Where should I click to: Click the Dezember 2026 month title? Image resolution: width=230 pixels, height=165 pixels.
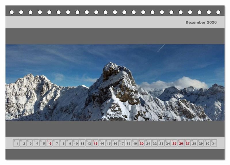pyautogui.click(x=201, y=22)
